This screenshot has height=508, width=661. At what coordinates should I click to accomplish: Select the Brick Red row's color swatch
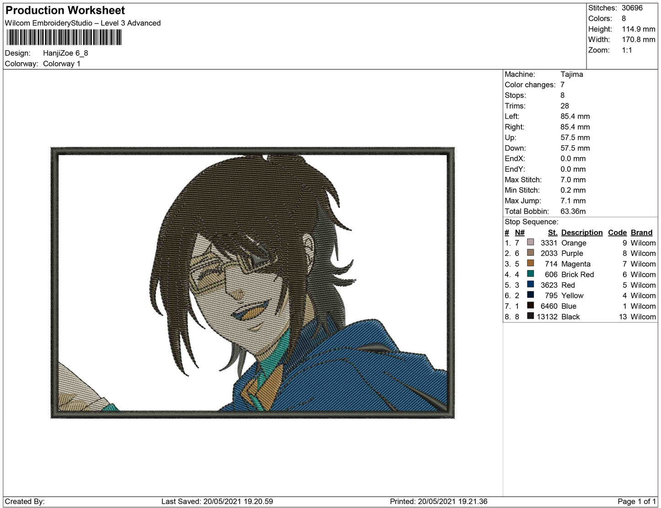coord(531,274)
